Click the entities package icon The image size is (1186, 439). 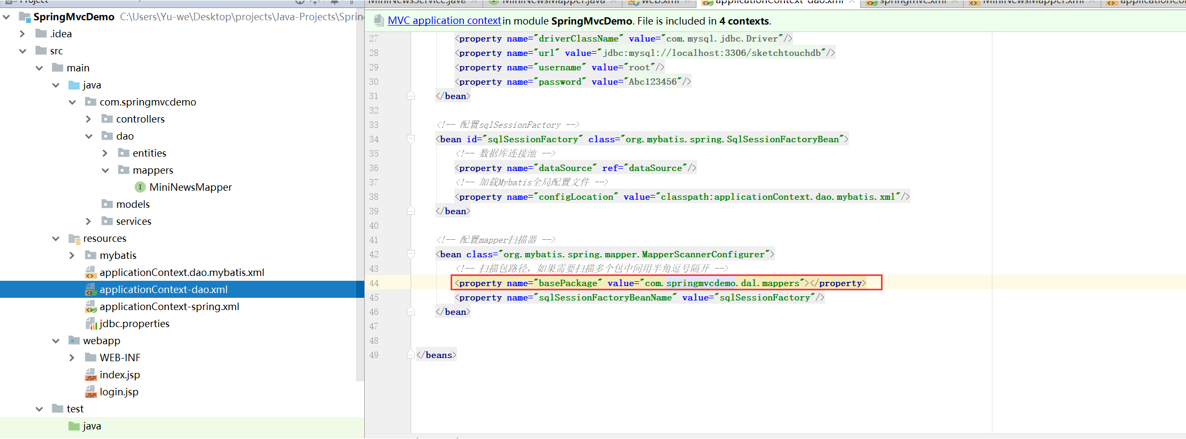pyautogui.click(x=124, y=153)
